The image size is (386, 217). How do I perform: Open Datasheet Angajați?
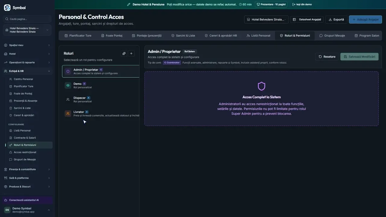click(x=307, y=20)
